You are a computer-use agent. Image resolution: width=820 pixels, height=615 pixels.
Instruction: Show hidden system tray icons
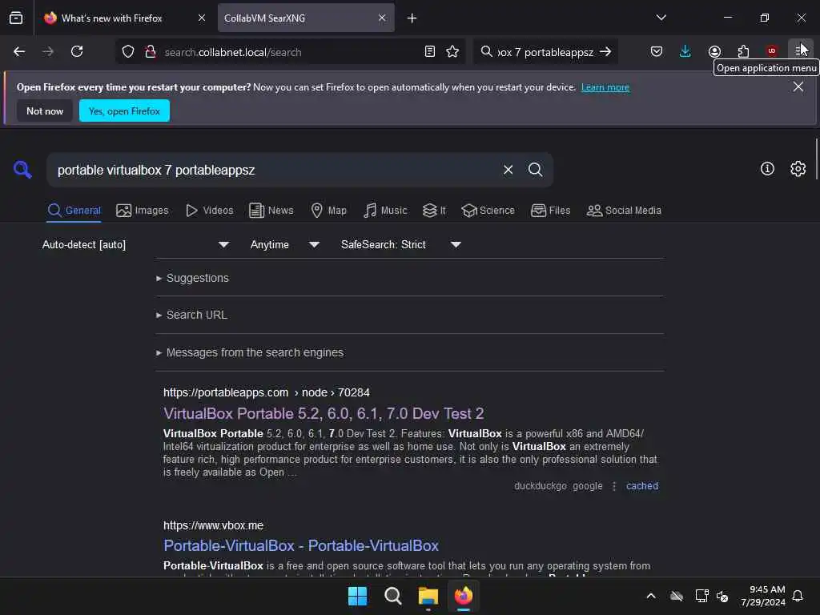(x=651, y=596)
